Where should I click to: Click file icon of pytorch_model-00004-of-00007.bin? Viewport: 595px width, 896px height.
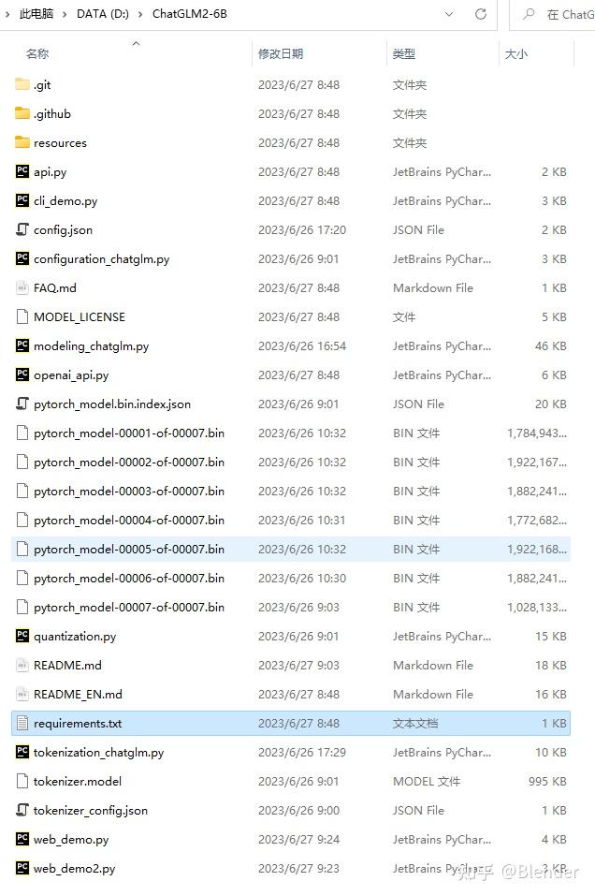(22, 520)
